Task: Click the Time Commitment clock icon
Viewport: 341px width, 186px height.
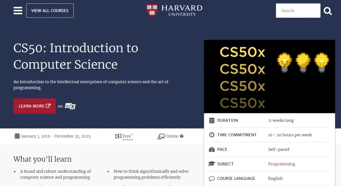Action: point(212,135)
